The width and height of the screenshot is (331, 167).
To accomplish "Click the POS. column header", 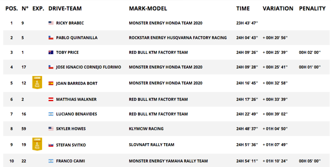I will coord(12,9).
